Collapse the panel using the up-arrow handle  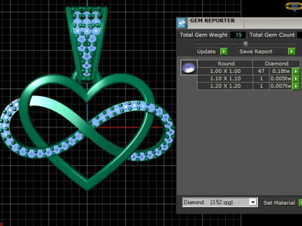(245, 43)
